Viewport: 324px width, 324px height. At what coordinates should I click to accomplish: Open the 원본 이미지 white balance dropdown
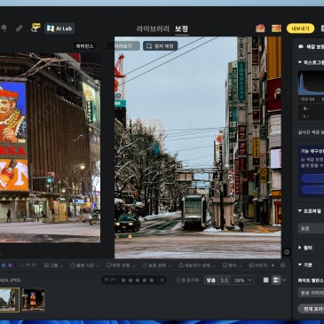point(311,293)
